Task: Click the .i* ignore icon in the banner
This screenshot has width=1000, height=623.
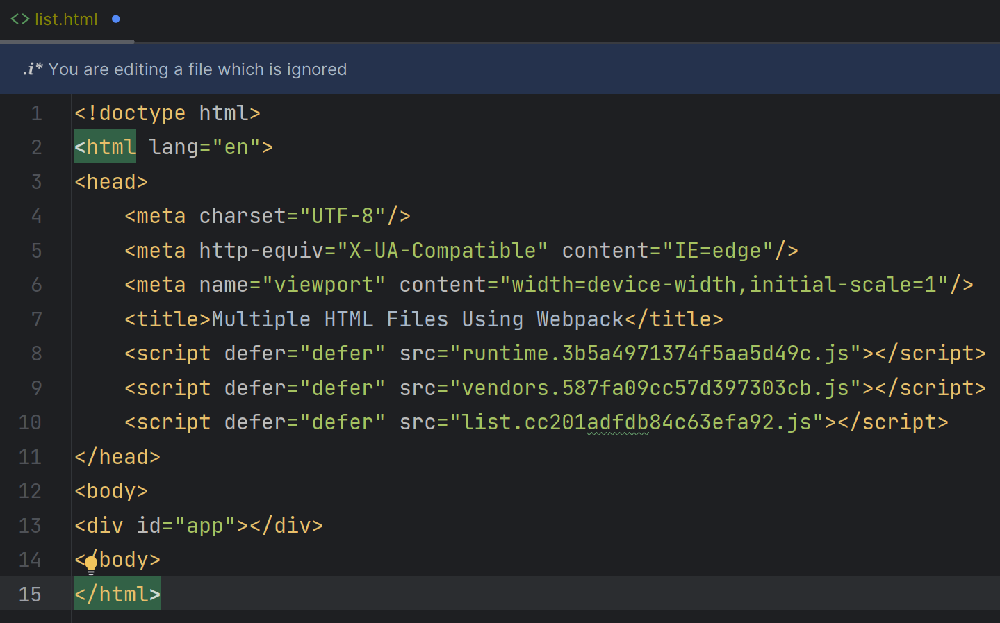Action: point(32,69)
